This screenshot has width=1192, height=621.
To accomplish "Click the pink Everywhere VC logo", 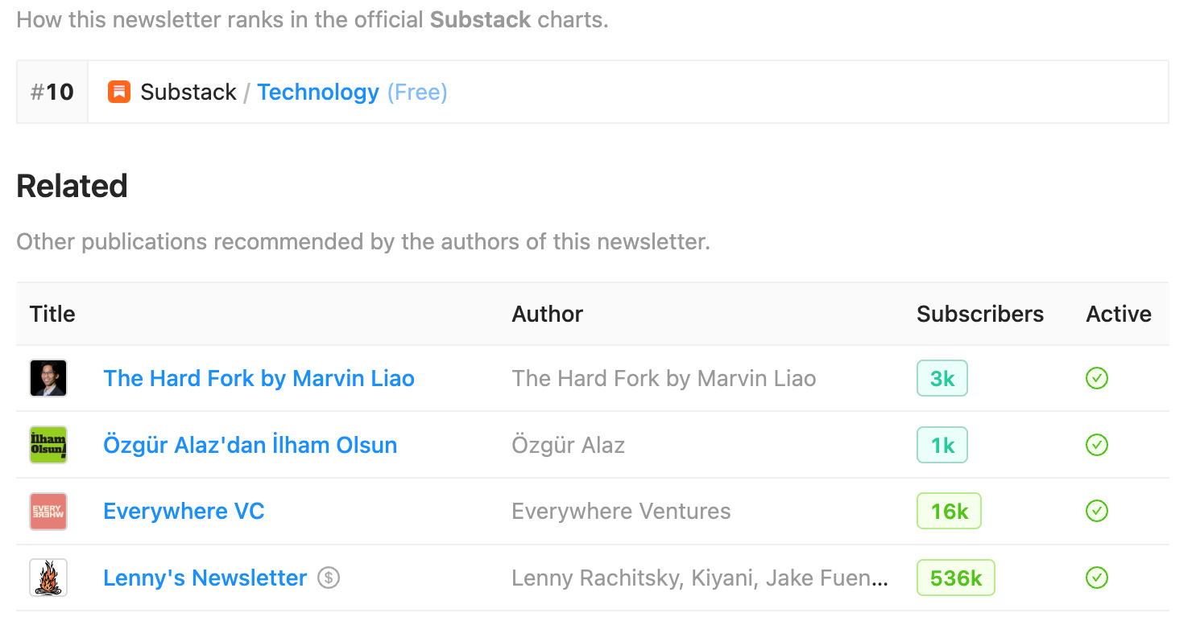I will [48, 512].
